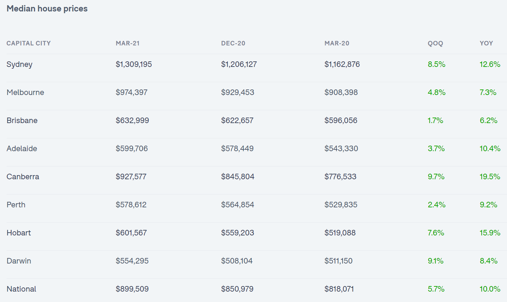Select Darwin's 9.1% QOQ value

point(436,261)
